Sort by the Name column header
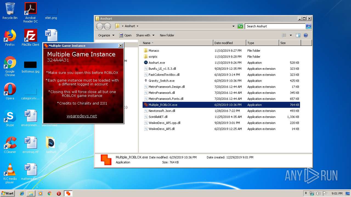Screen dimensions: 351x197 pos(176,43)
